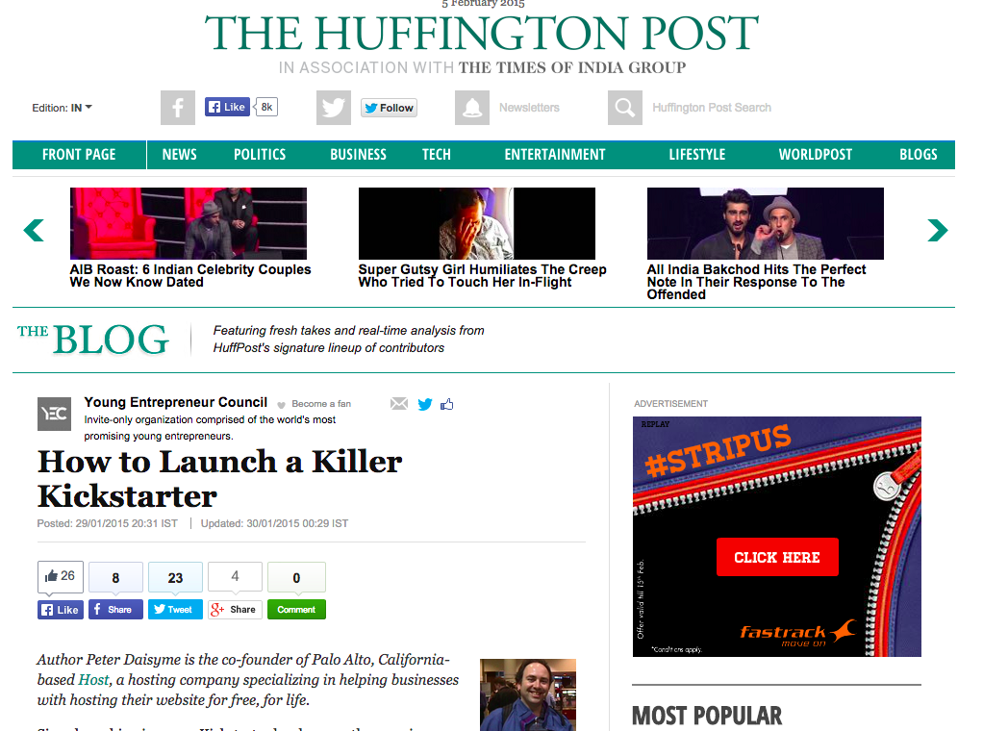983x731 pixels.
Task: Go to next carousel stories arrow
Action: (937, 230)
